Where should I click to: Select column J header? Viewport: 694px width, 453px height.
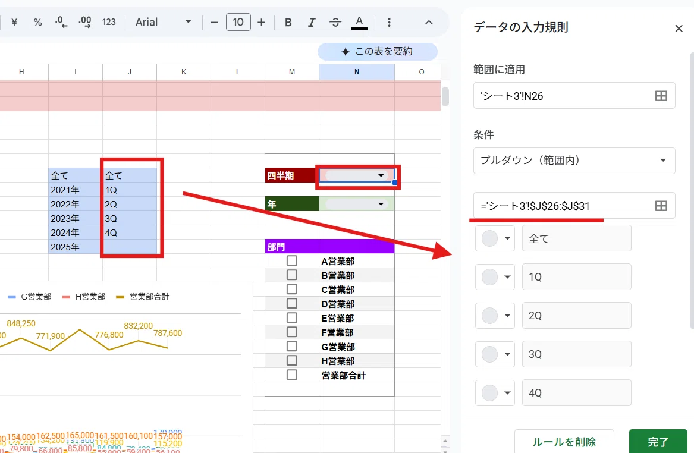pyautogui.click(x=129, y=72)
